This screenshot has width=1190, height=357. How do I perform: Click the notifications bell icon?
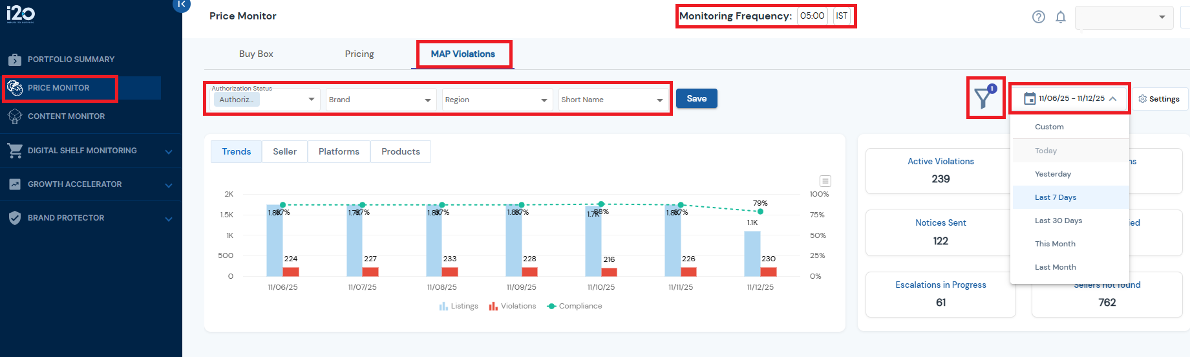click(1060, 17)
